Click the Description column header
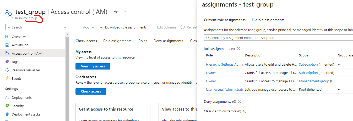The height and width of the screenshot is (121, 353). 253,55
